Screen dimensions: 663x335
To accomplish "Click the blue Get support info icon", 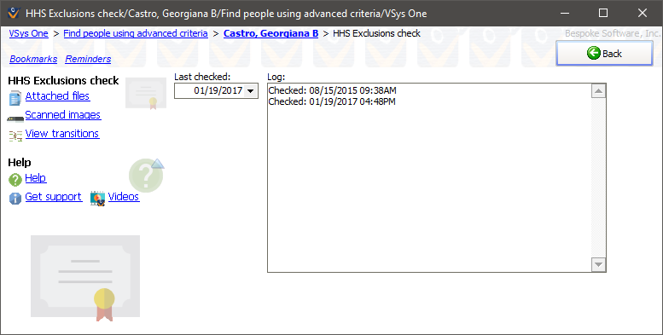I will 15,198.
